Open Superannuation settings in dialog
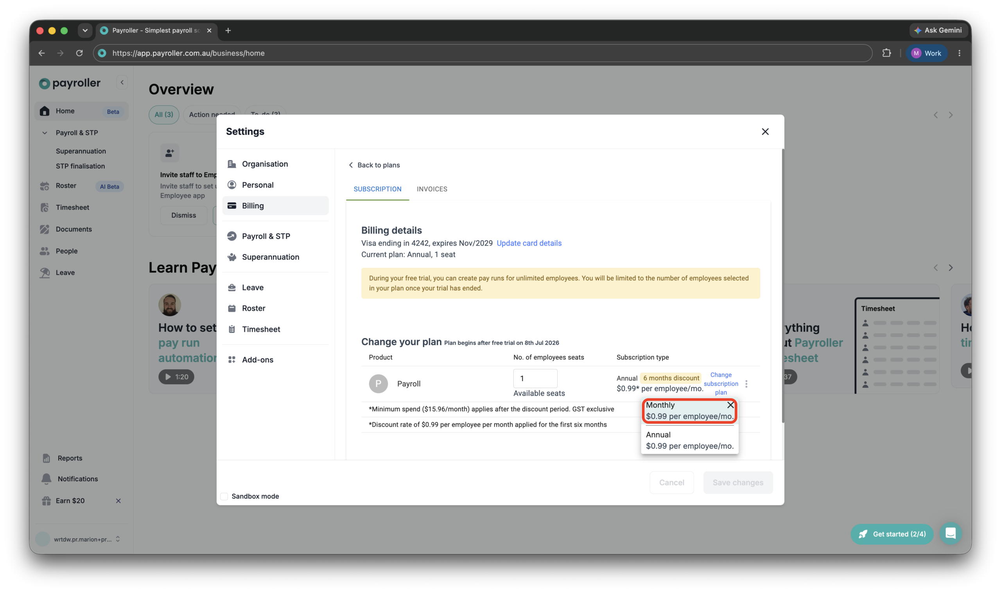Screen dimensions: 1001x593 coord(275,256)
